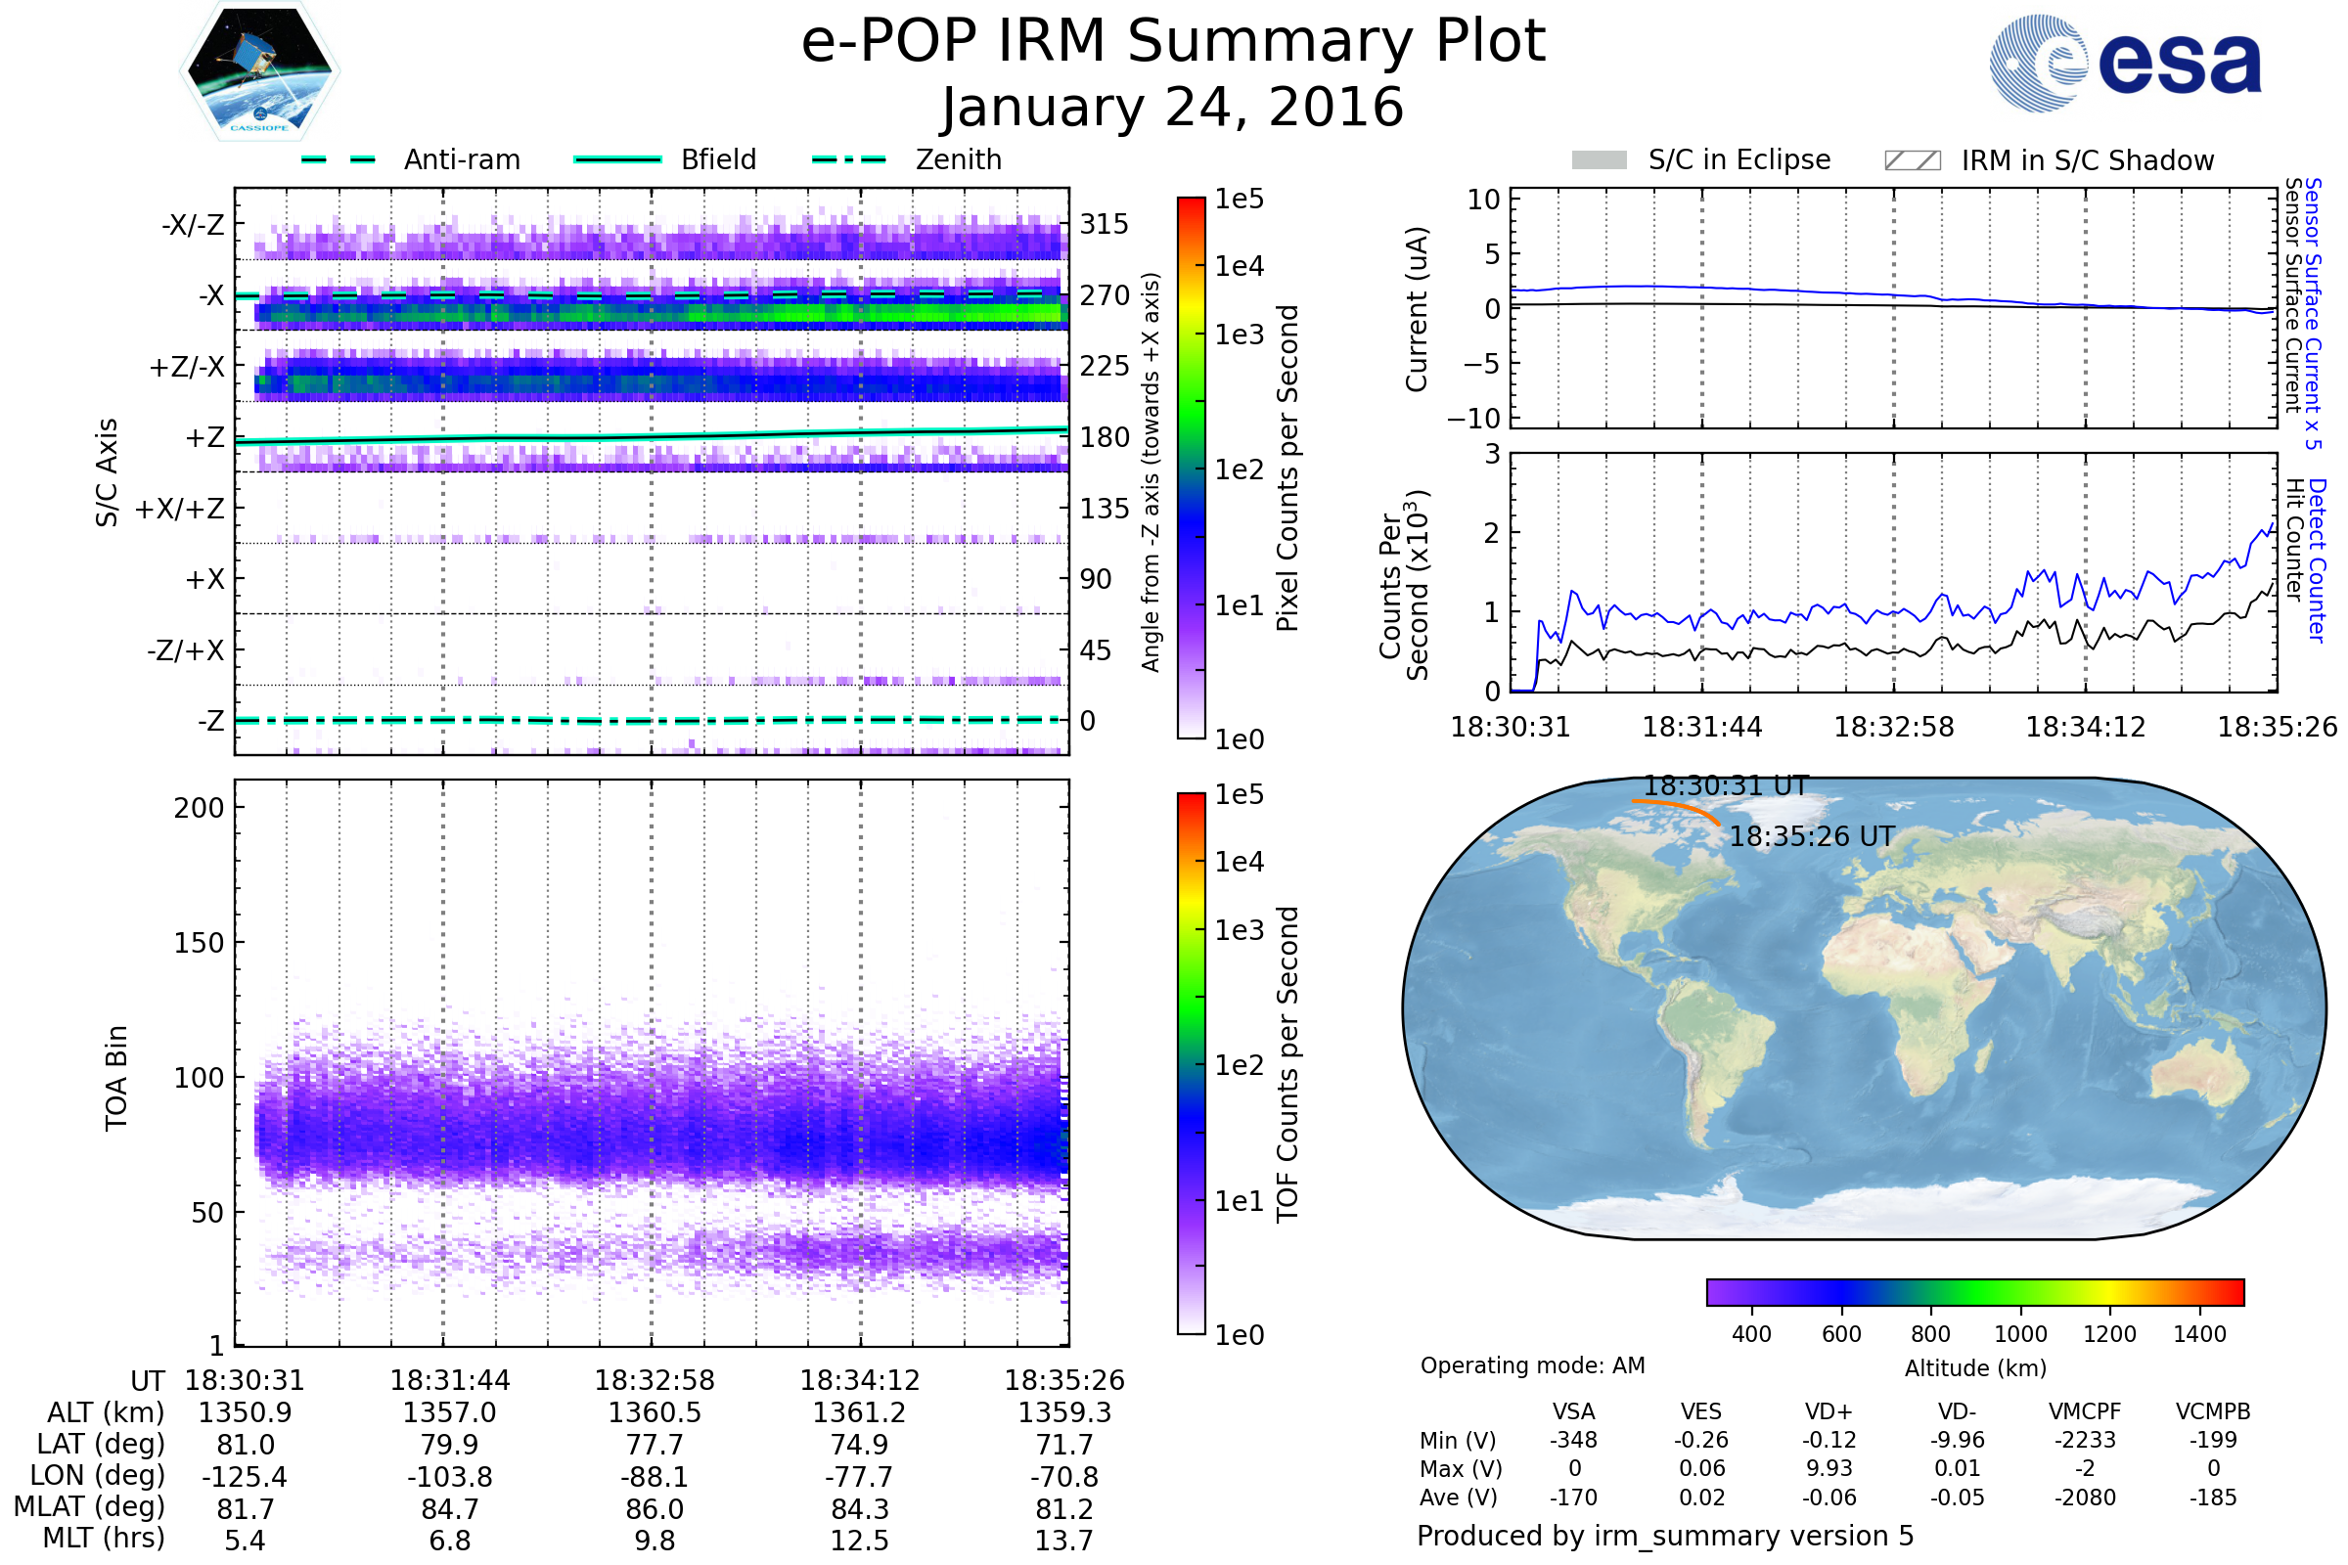The height and width of the screenshot is (1565, 2348).
Task: Click the ESA logo
Action: point(2125,63)
